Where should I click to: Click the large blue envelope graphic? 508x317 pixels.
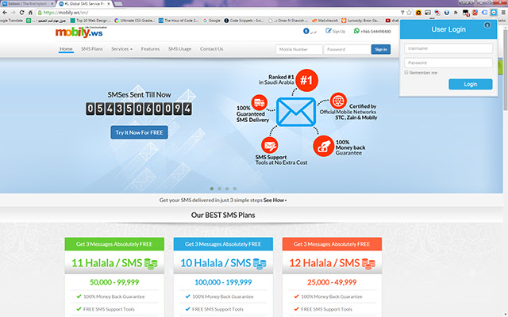pyautogui.click(x=296, y=112)
